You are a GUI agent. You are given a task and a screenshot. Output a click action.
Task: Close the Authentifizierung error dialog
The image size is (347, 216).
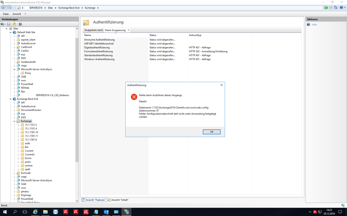point(221,85)
